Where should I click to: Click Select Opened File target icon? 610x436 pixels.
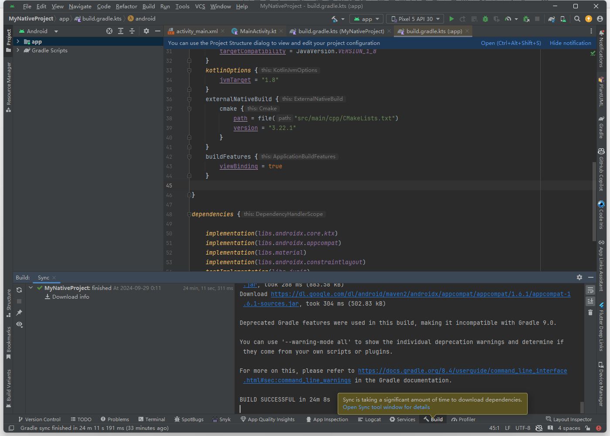(x=109, y=31)
